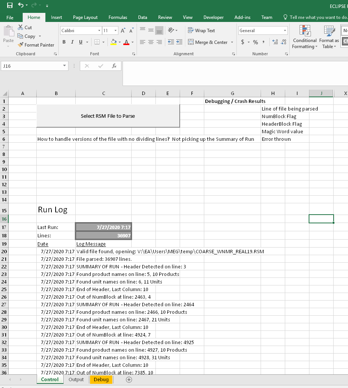Open the Name Box dropdown arrow
Screen dimensions: 348x388
64,66
